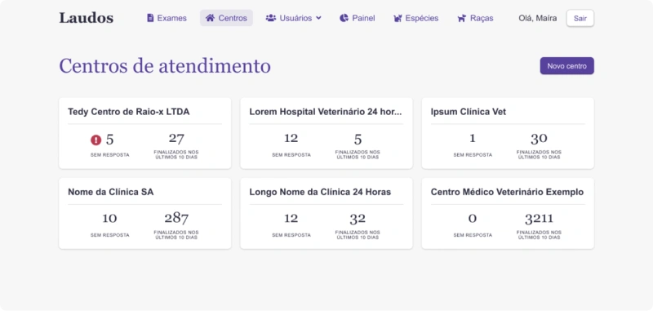Screen dimensions: 653x311
Task: Click FINALIZADOS label on Centro Médico Veterinário card
Action: tap(539, 235)
